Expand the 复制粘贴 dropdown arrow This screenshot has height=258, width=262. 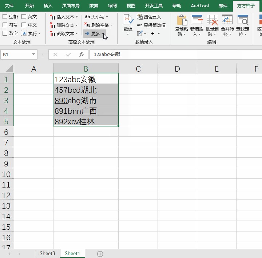pyautogui.click(x=184, y=35)
